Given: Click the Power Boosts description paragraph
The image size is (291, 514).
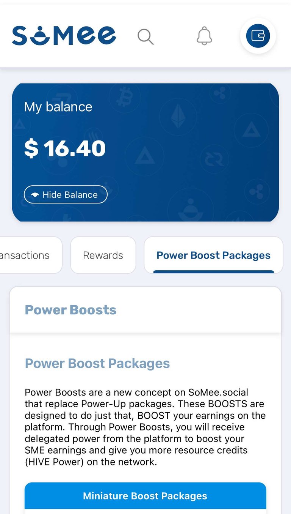Looking at the screenshot, I should pyautogui.click(x=145, y=427).
